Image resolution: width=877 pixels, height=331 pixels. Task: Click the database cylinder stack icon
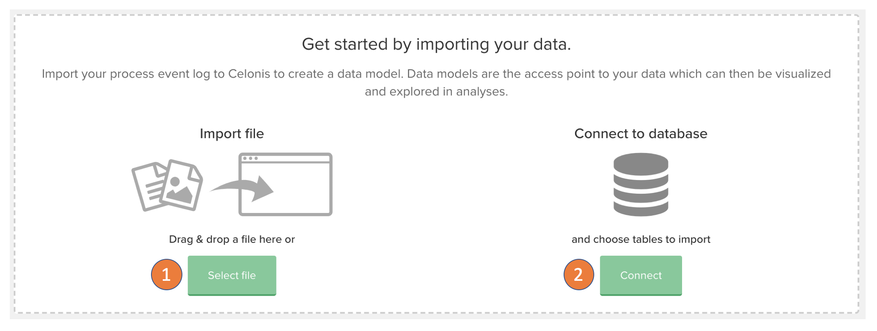click(x=640, y=184)
